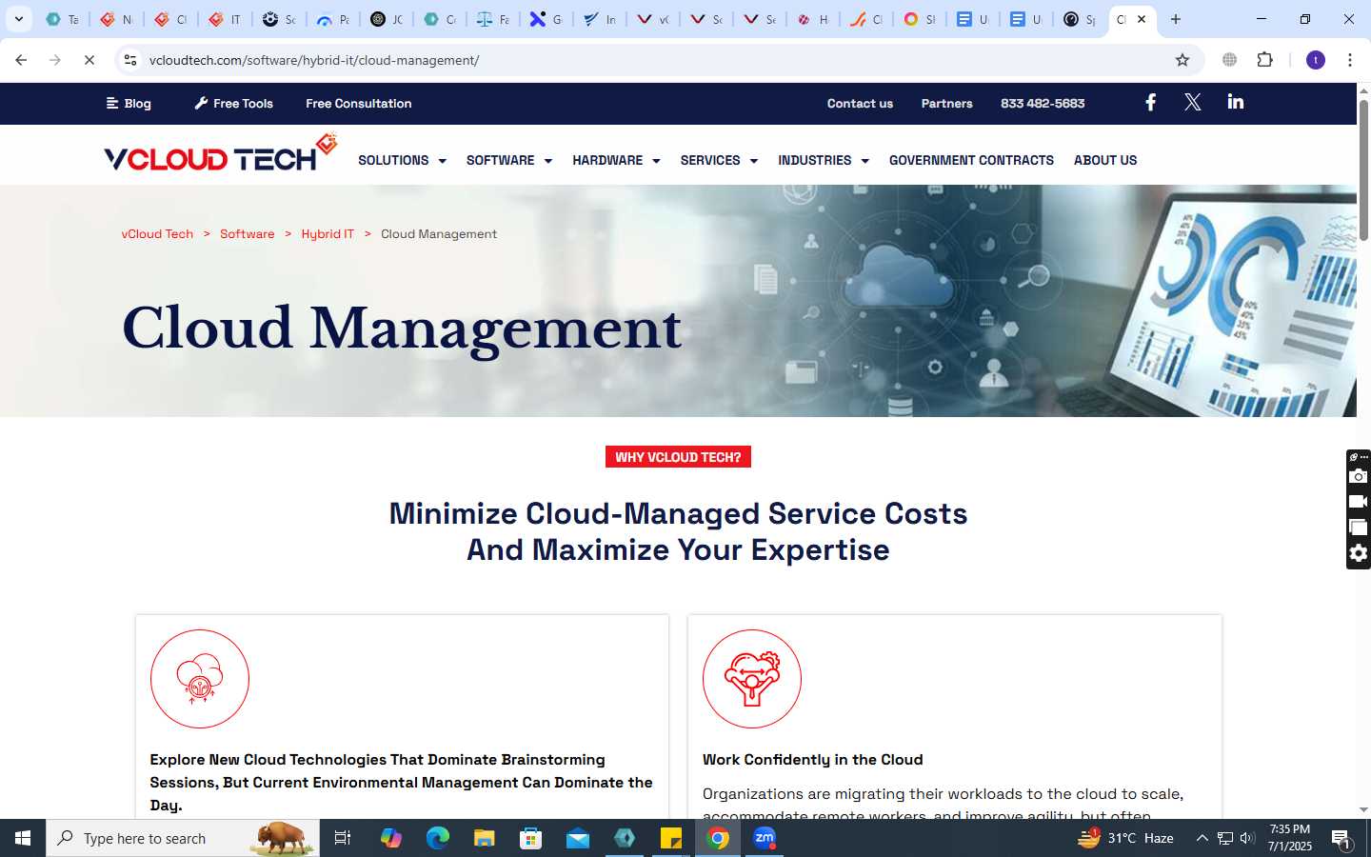1371x857 pixels.
Task: Switch to the 'JC' browser tab
Action: point(387,19)
